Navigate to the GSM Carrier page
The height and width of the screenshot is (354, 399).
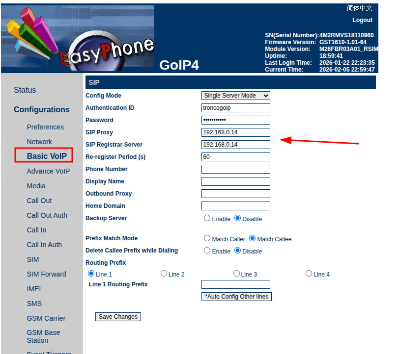(x=46, y=318)
